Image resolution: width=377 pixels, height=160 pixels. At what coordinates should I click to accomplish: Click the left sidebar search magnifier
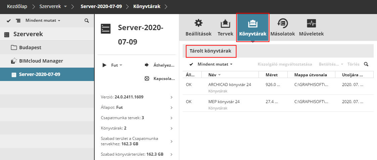[87, 21]
